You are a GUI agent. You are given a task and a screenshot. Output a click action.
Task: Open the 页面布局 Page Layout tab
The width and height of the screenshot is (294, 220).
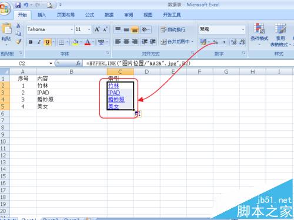click(x=66, y=15)
